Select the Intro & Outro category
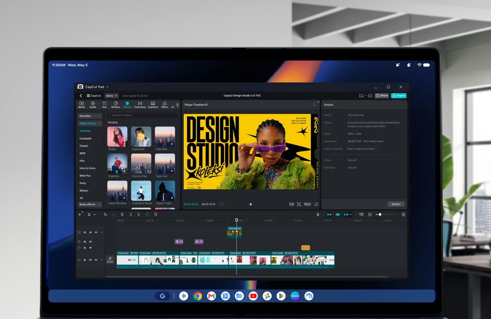 pos(88,168)
